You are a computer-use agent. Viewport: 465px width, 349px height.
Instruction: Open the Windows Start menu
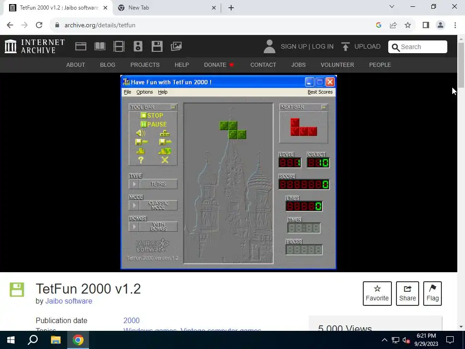tap(11, 340)
